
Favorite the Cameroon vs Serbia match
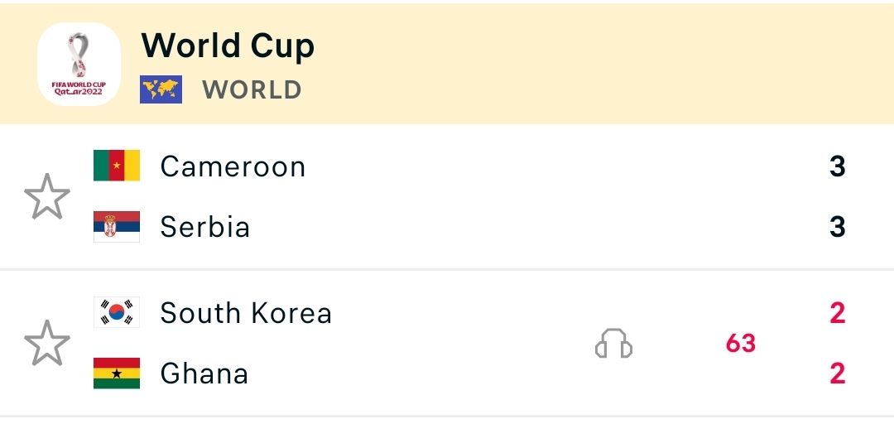click(x=46, y=196)
